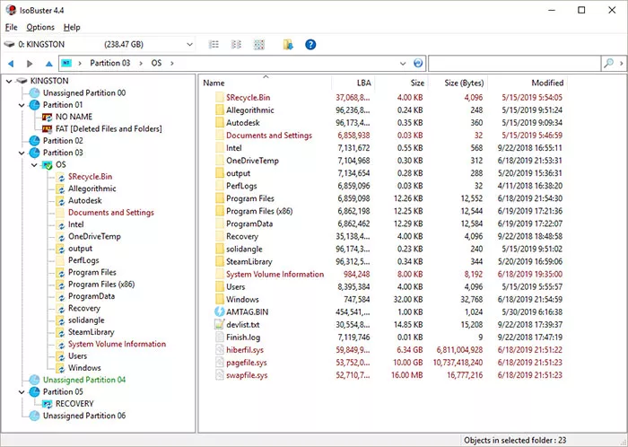
Task: Open the blue question mark help icon
Action: tap(310, 45)
